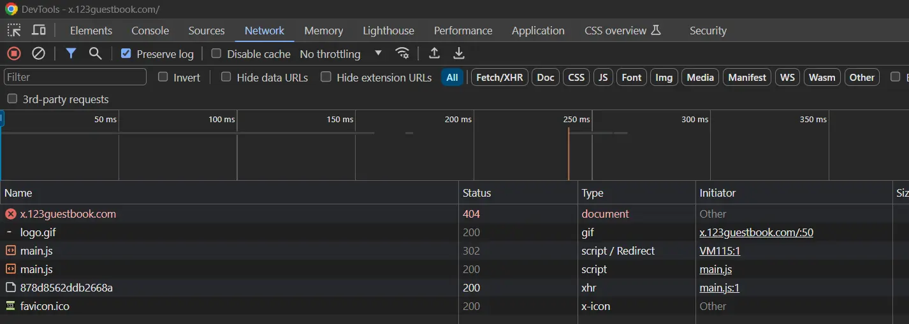This screenshot has width=909, height=324.
Task: Sort by the Initiator column header
Action: (x=794, y=193)
